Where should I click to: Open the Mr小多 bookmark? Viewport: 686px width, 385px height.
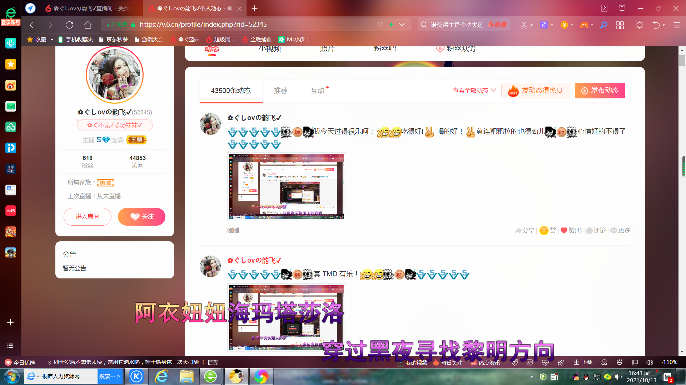pos(292,40)
